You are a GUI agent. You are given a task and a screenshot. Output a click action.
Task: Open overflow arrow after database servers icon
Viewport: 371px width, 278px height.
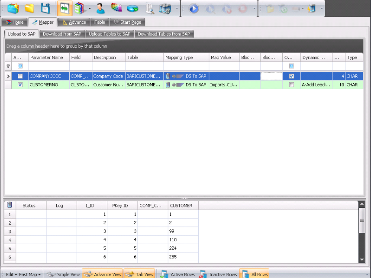click(x=177, y=9)
